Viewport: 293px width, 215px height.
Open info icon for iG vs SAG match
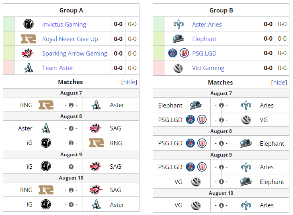click(71, 167)
